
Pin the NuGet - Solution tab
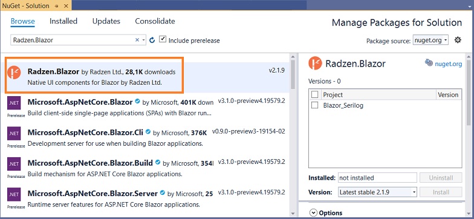point(57,5)
